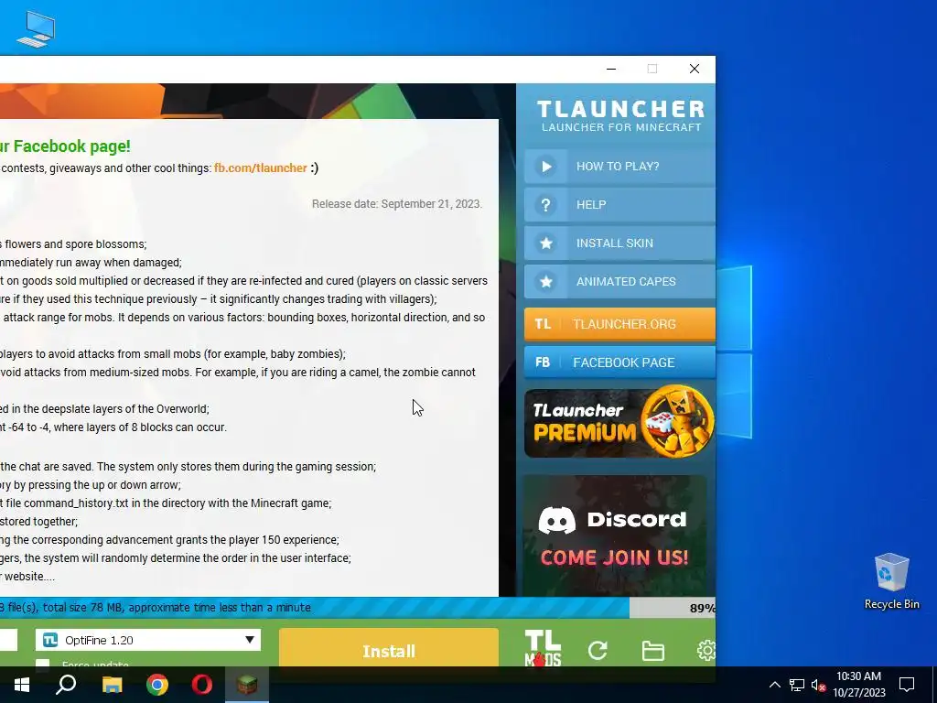Click the muted volume icon in the tray
Screen dimensions: 937x703
click(x=819, y=685)
